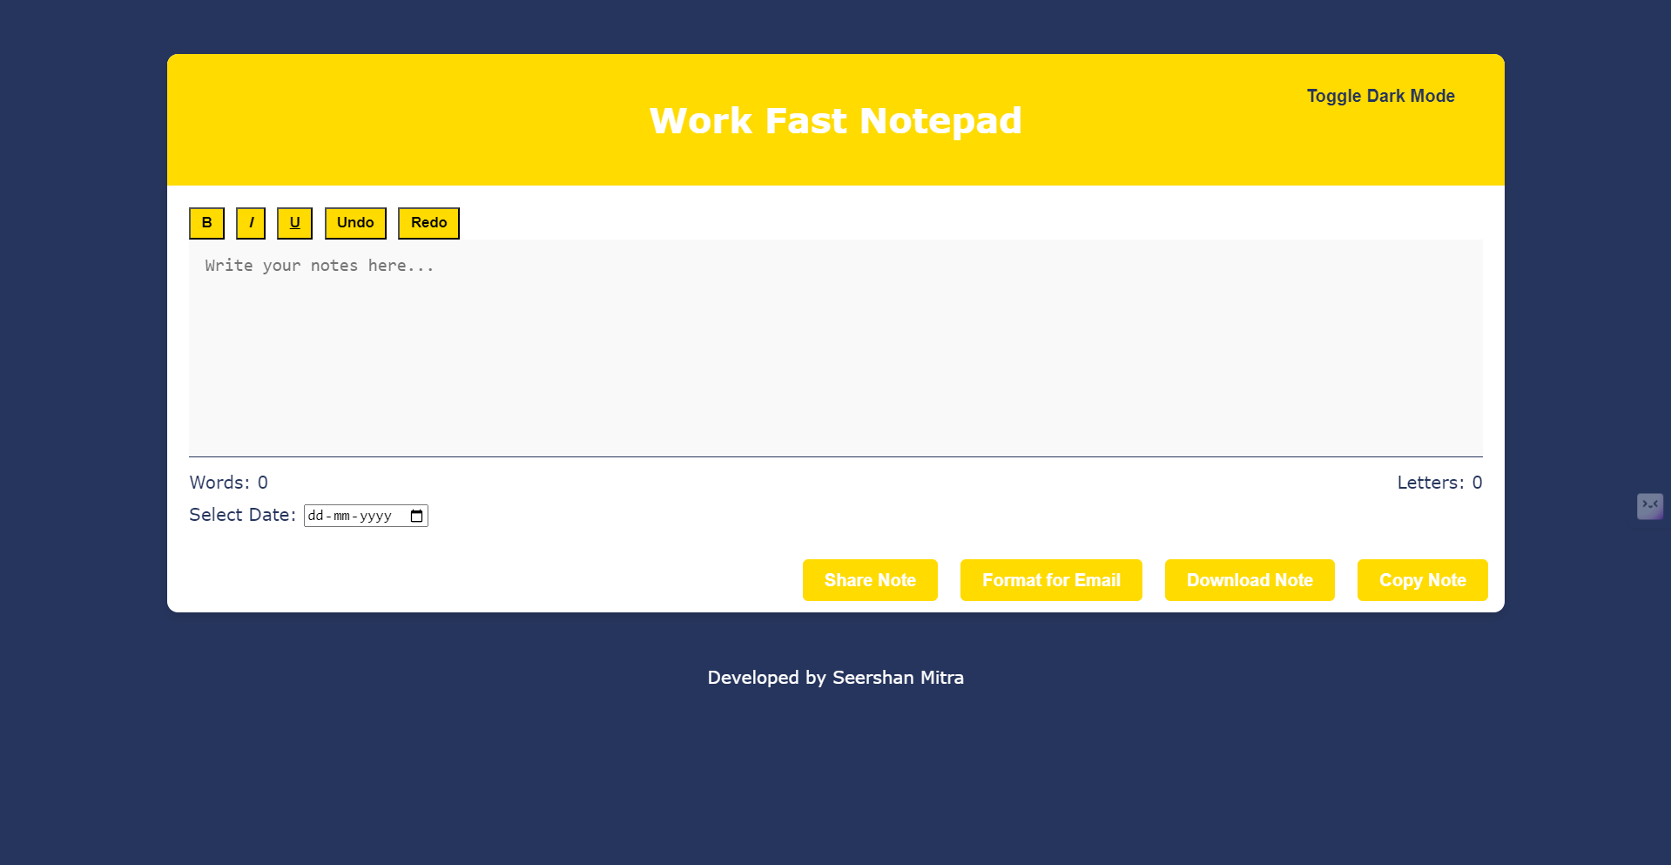
Task: Format the note for email
Action: click(x=1051, y=580)
